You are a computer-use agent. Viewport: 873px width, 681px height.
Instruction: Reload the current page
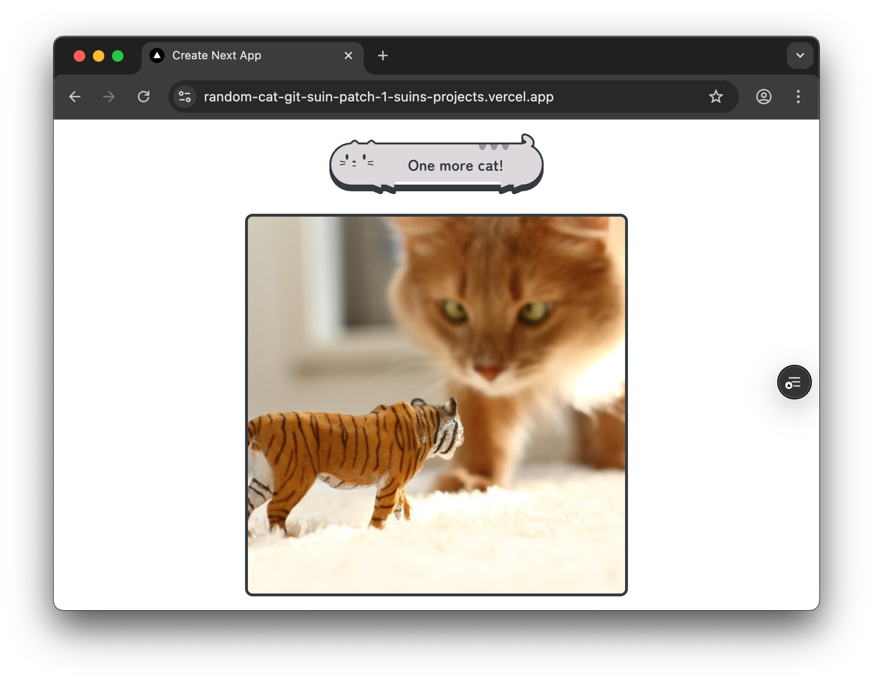(x=144, y=97)
